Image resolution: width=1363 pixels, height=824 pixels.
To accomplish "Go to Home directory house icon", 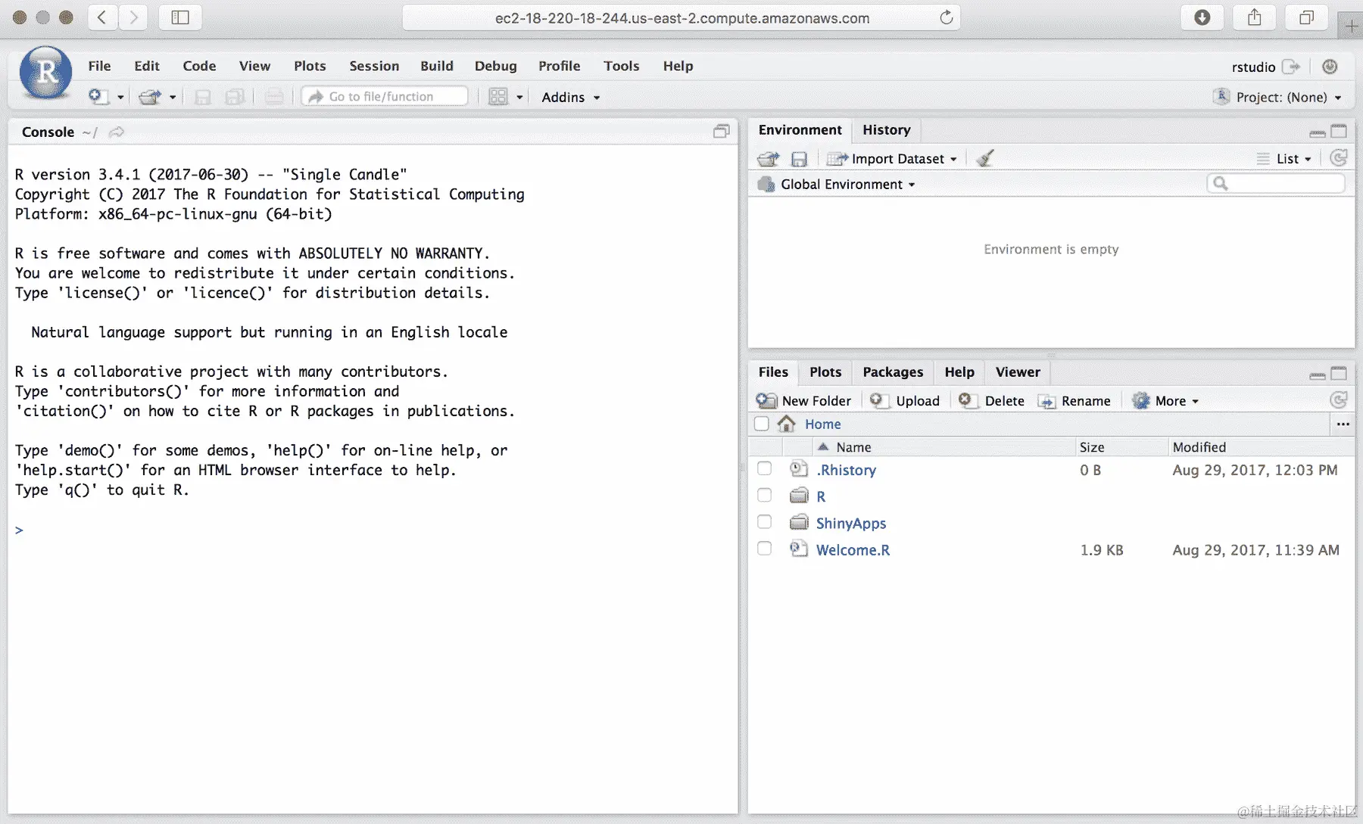I will pyautogui.click(x=787, y=424).
